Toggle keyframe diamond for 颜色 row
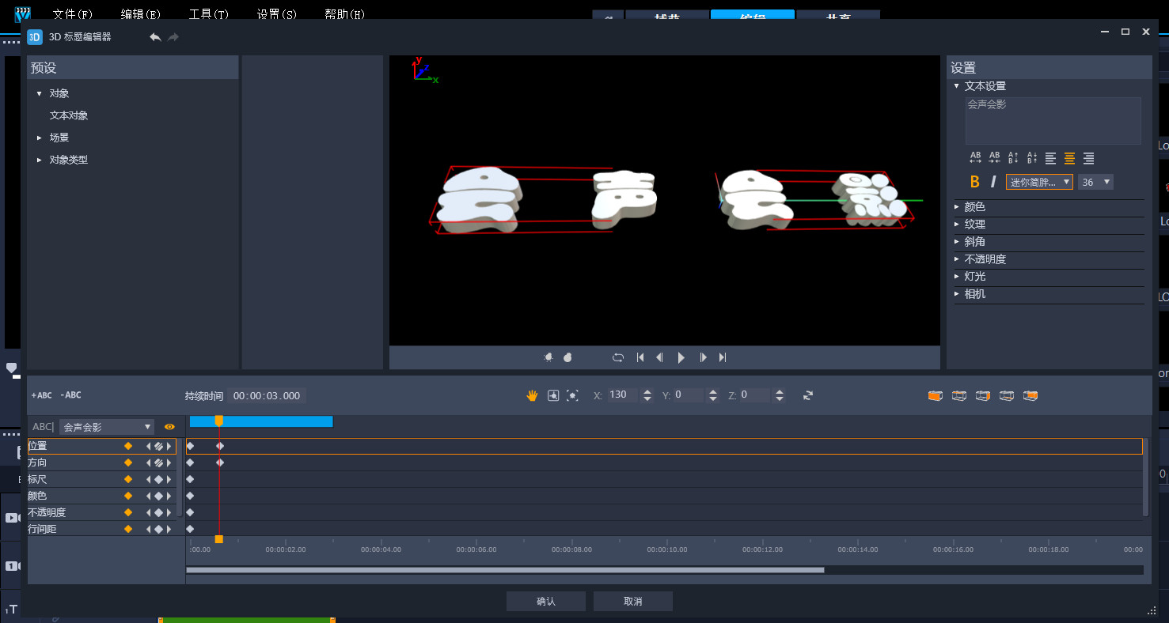The height and width of the screenshot is (623, 1169). [128, 496]
